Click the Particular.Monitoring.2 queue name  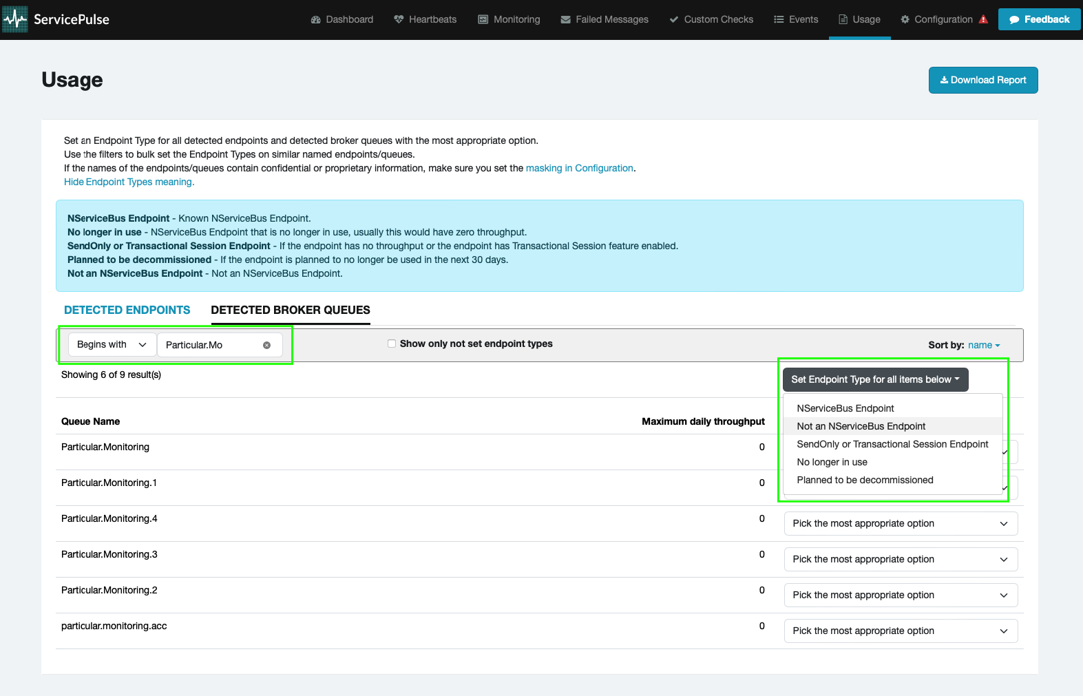coord(109,590)
